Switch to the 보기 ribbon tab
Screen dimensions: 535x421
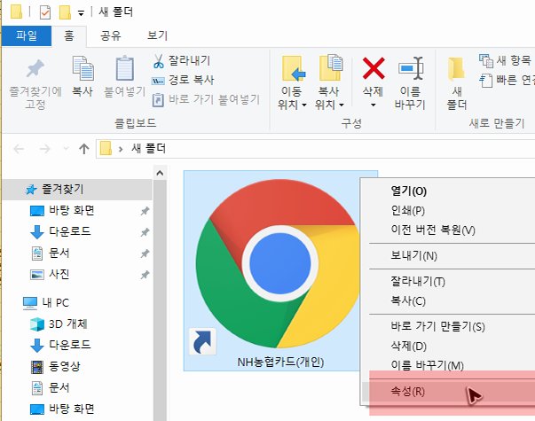click(157, 35)
